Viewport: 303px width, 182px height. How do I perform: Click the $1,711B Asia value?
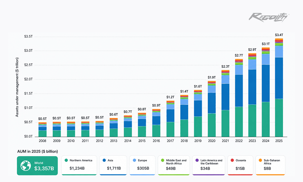point(114,168)
